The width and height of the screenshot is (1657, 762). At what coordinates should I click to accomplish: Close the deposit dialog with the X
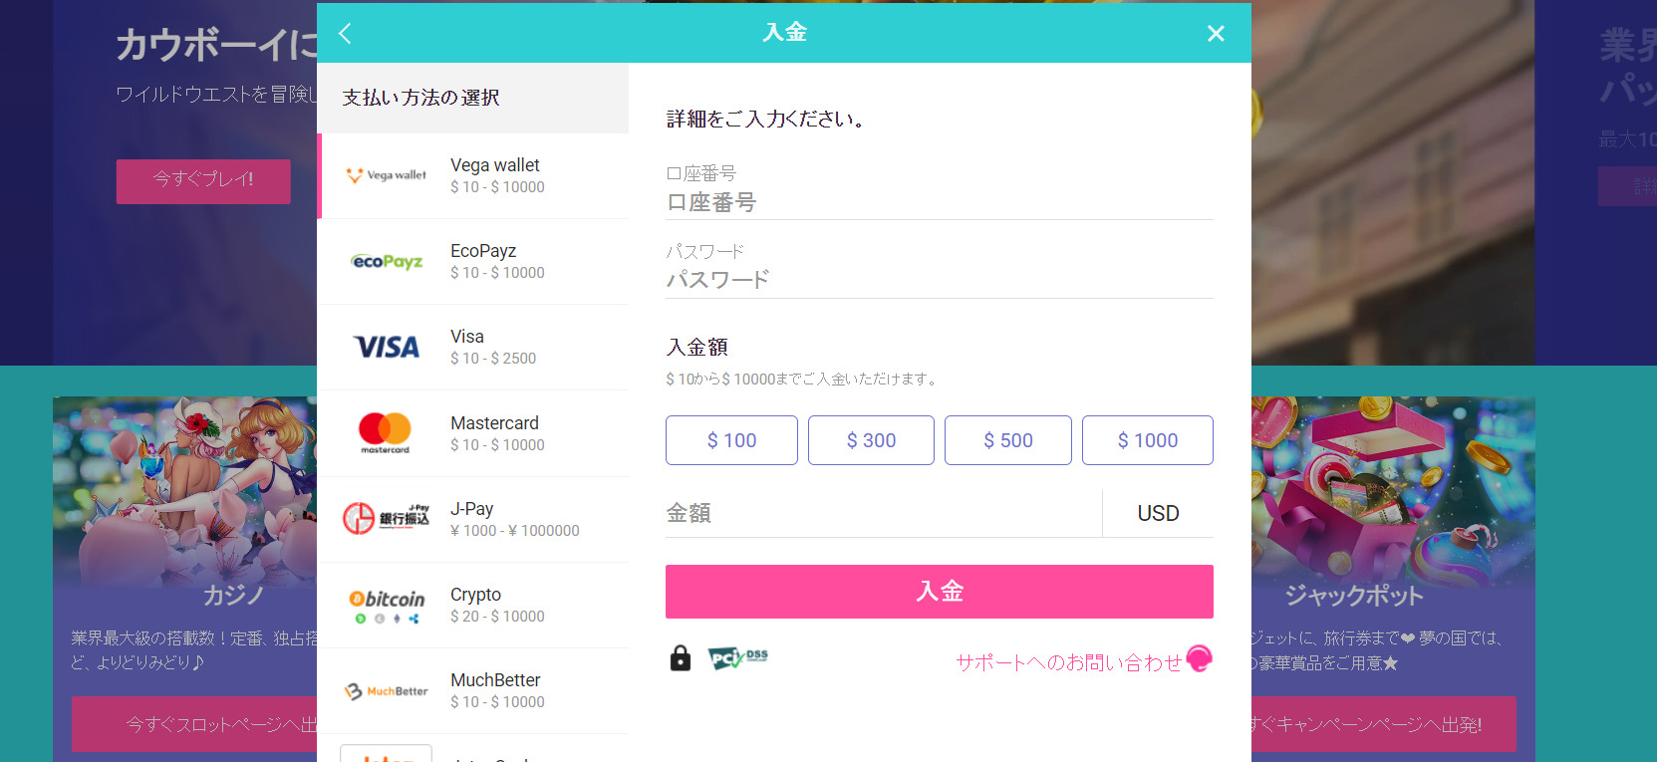[1216, 34]
